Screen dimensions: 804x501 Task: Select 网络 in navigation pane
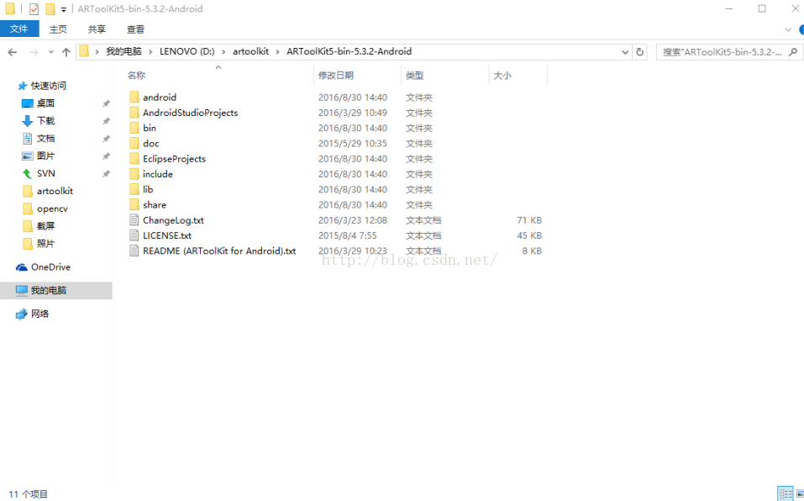[39, 314]
